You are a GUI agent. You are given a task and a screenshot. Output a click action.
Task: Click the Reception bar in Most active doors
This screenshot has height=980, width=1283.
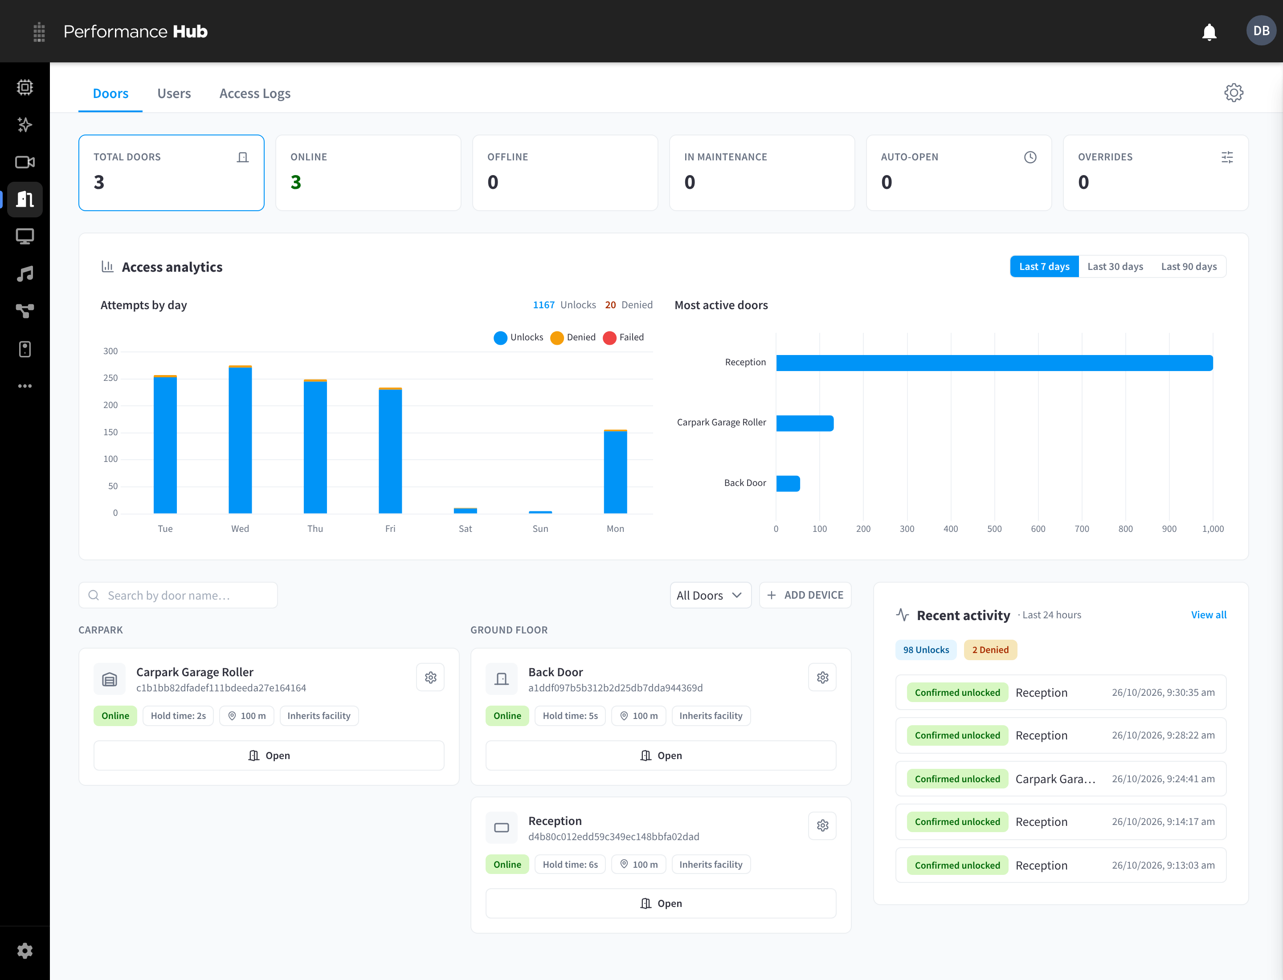pyautogui.click(x=994, y=363)
